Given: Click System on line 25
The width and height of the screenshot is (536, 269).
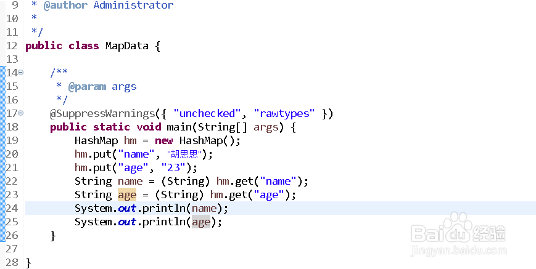Looking at the screenshot, I should coord(93,222).
